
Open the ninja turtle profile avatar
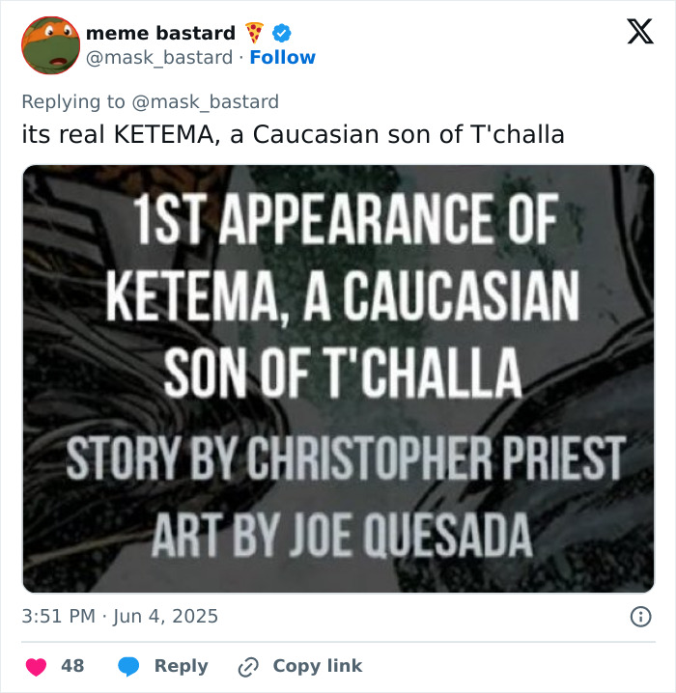click(50, 45)
